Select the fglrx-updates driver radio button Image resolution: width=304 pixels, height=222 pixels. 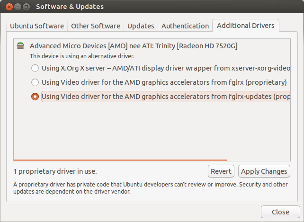(x=35, y=97)
